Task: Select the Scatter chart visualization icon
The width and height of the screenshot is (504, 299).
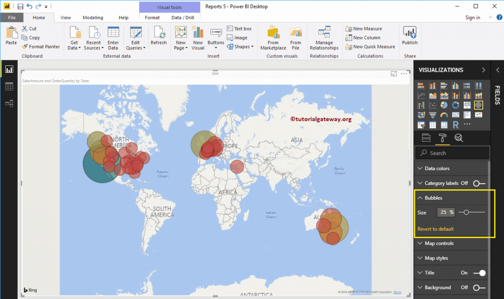Action: 433,105
